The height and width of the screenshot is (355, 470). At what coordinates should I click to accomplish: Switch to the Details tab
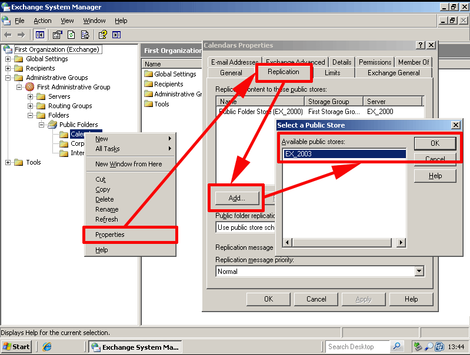[342, 62]
